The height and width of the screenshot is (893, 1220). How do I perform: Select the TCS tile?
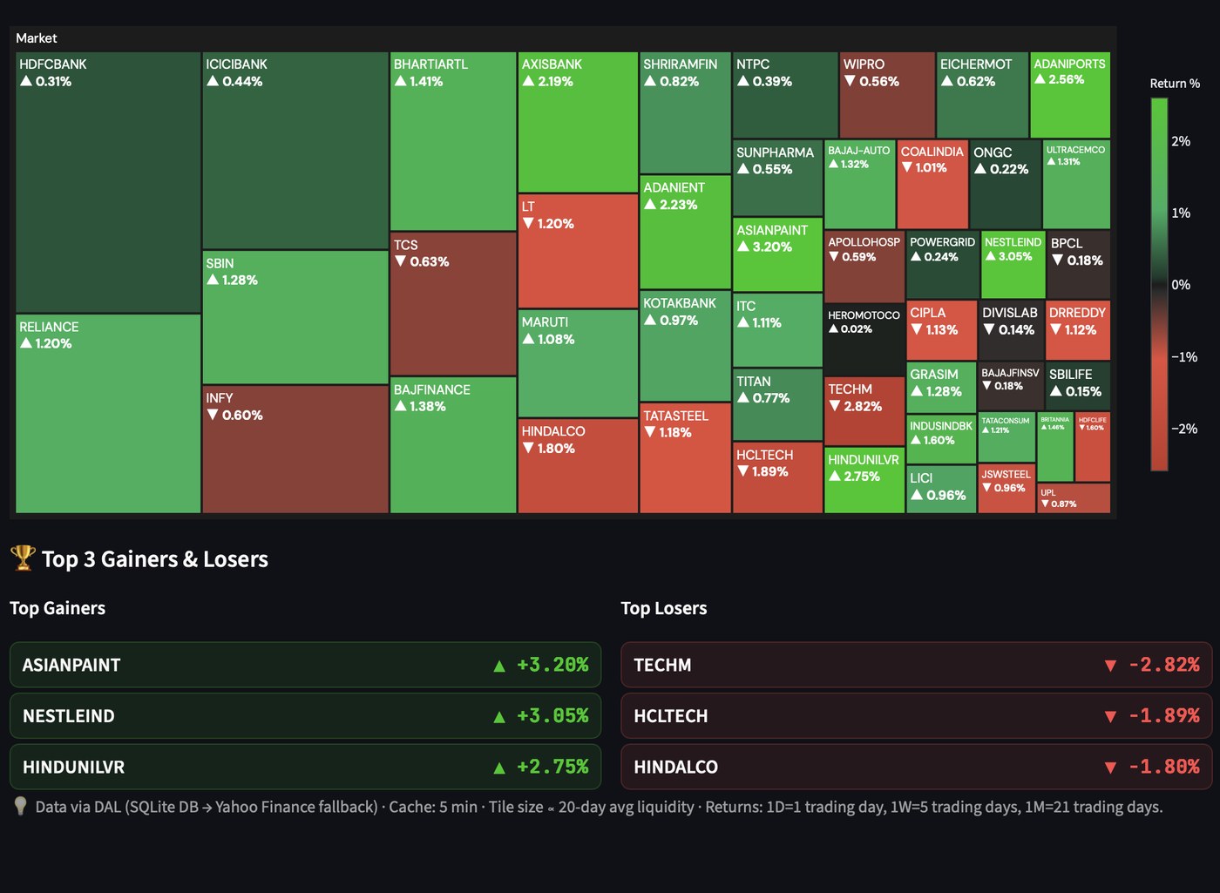tap(453, 304)
